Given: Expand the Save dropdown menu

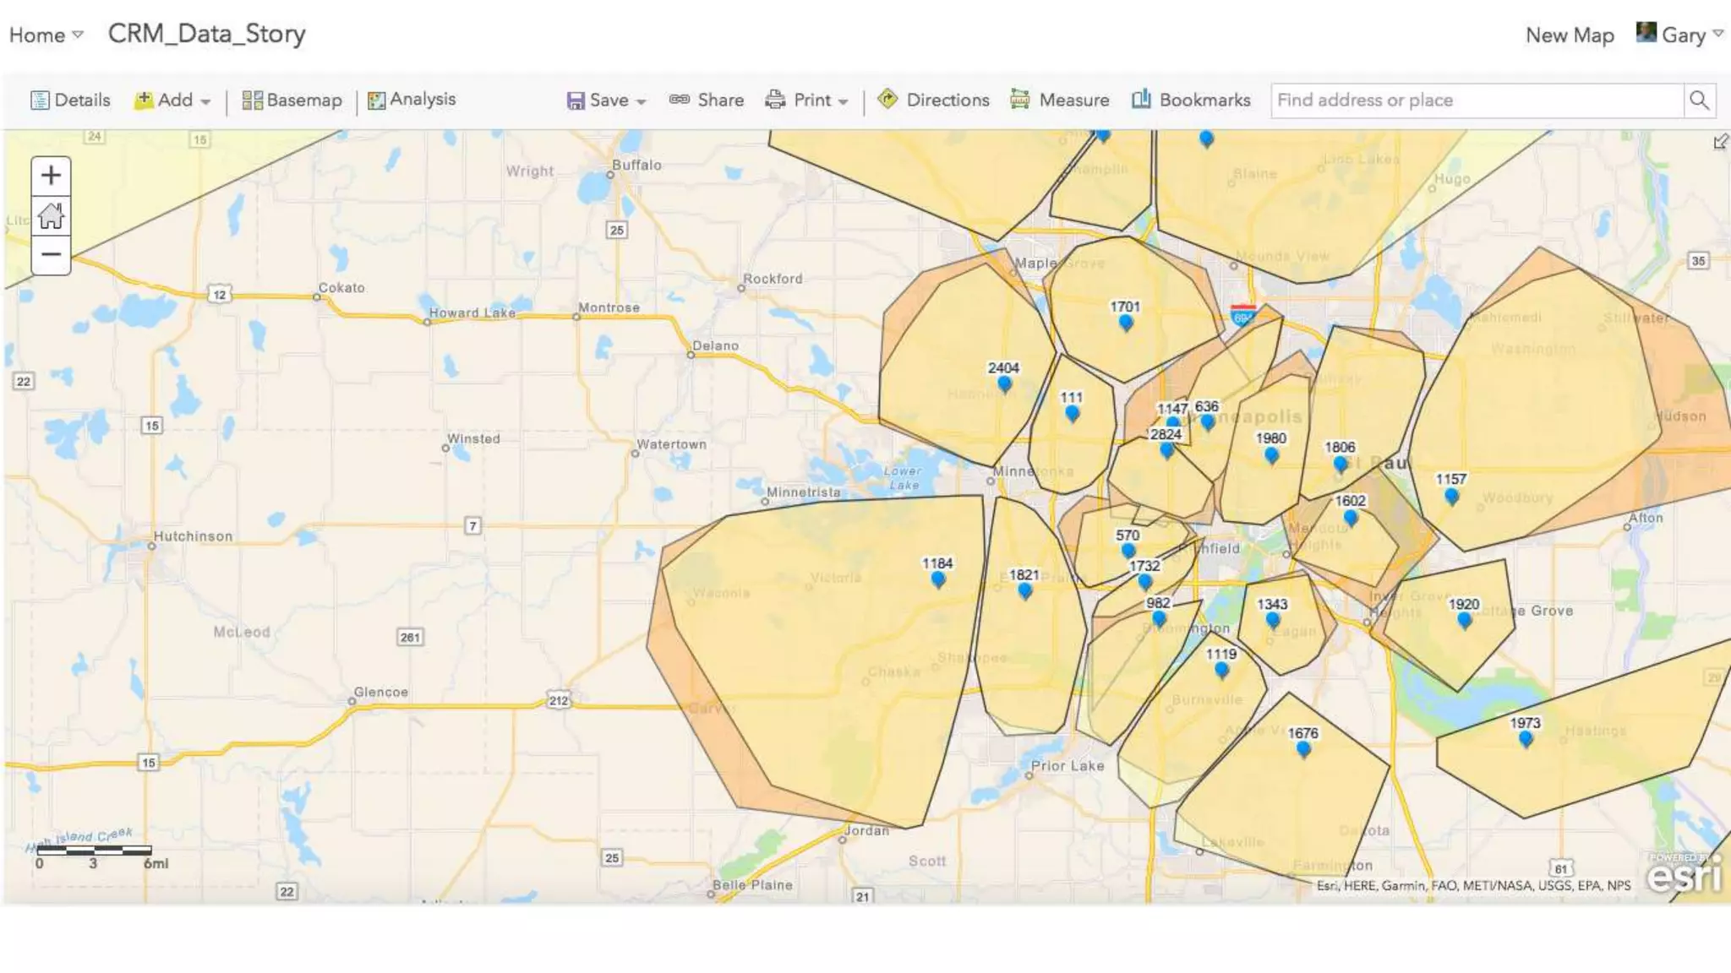Looking at the screenshot, I should 607,100.
